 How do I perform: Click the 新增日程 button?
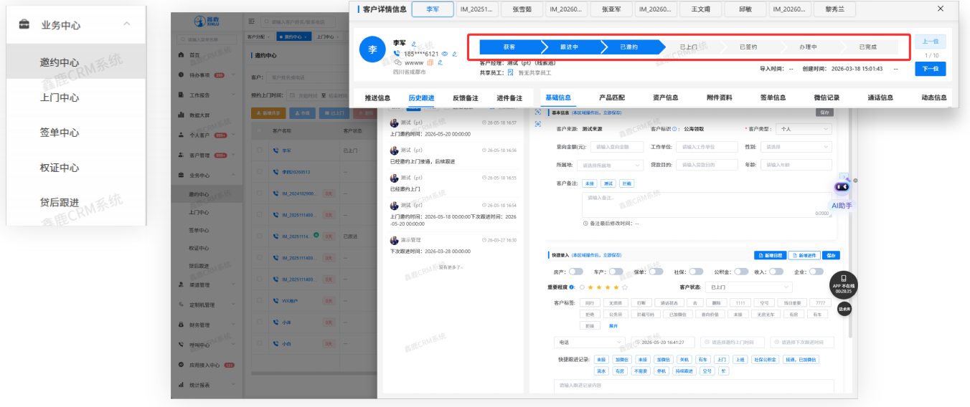pyautogui.click(x=770, y=255)
